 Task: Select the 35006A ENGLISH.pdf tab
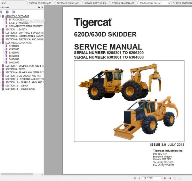[x=150, y=3]
